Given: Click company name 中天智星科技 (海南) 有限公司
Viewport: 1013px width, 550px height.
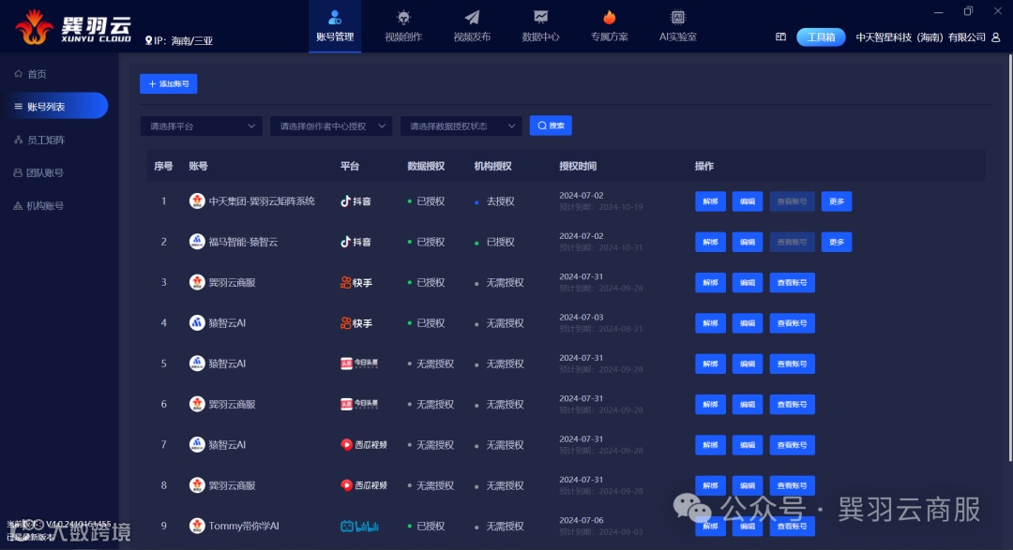Looking at the screenshot, I should (921, 37).
